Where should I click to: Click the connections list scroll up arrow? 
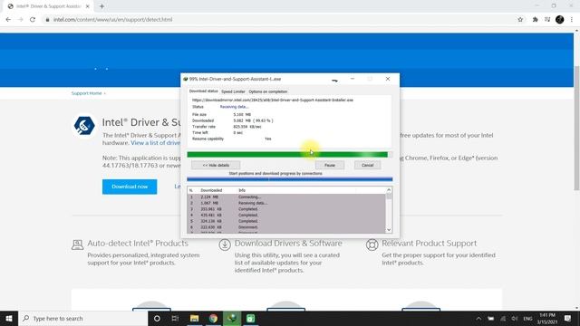point(389,190)
